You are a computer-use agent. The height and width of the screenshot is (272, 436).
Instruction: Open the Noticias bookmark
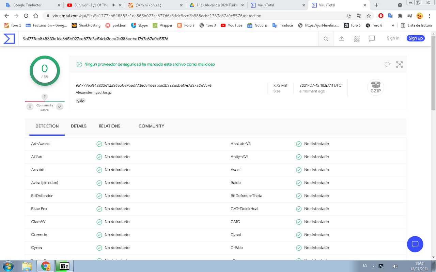coord(258,26)
